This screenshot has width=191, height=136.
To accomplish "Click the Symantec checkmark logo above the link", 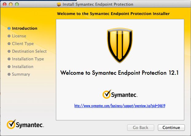I will pyautogui.click(x=120, y=94).
